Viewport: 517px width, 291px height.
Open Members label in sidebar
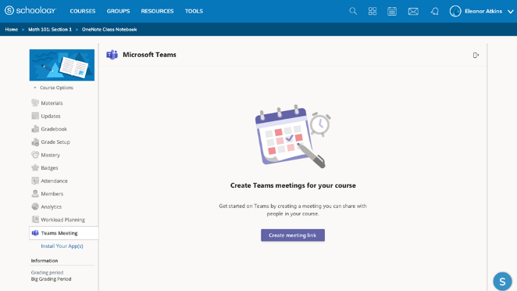[x=52, y=194]
